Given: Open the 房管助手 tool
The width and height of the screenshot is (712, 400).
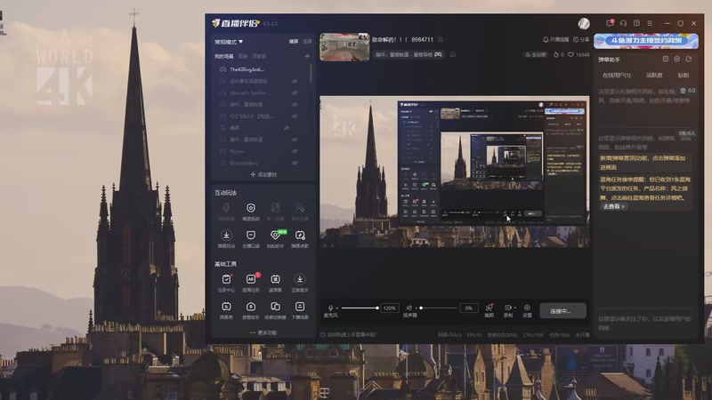Looking at the screenshot, I should [251, 310].
